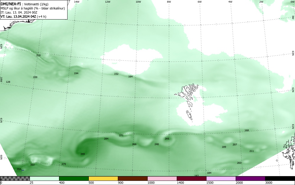Click the Shetland coastline outline at right edge
Image resolution: width=295 pixels, height=185 pixels.
click(x=289, y=151)
